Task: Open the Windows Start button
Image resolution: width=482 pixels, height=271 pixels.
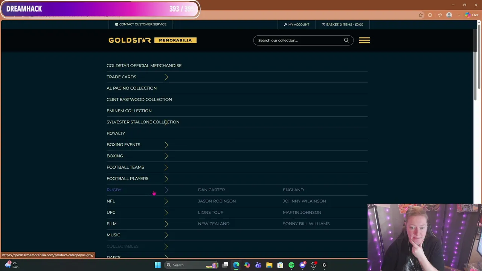Action: (x=158, y=265)
